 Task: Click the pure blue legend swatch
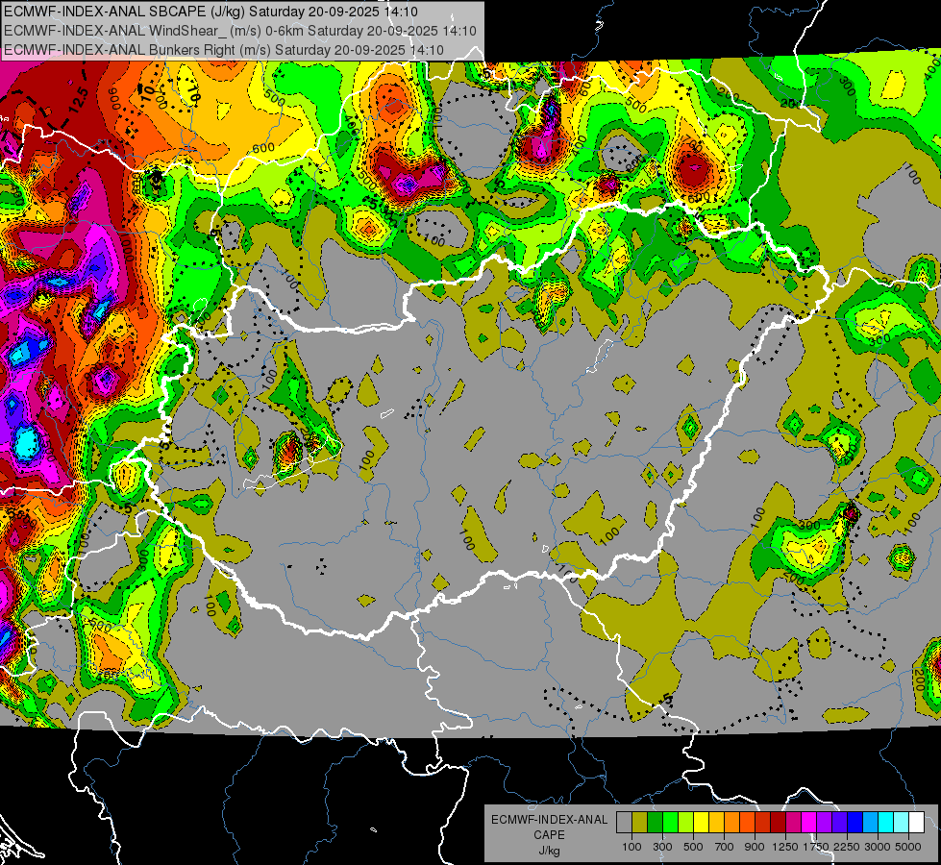[x=855, y=823]
